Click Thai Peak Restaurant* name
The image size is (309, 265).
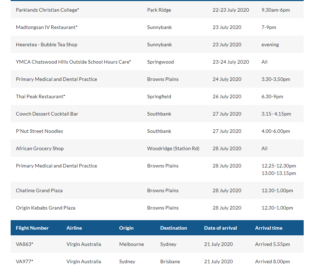40,96
